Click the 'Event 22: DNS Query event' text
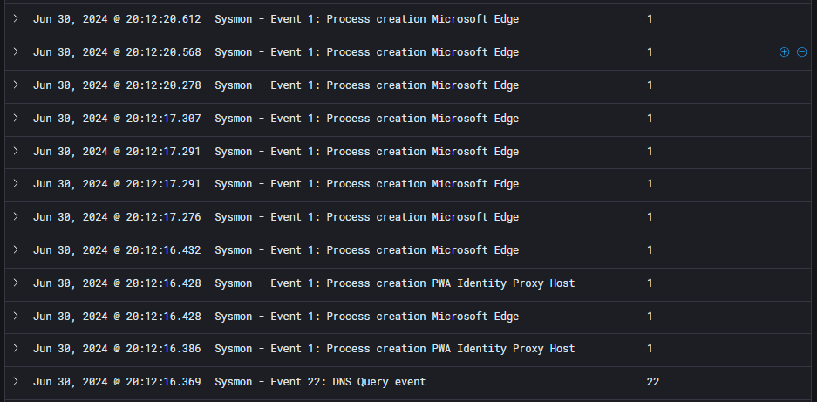 (x=320, y=382)
